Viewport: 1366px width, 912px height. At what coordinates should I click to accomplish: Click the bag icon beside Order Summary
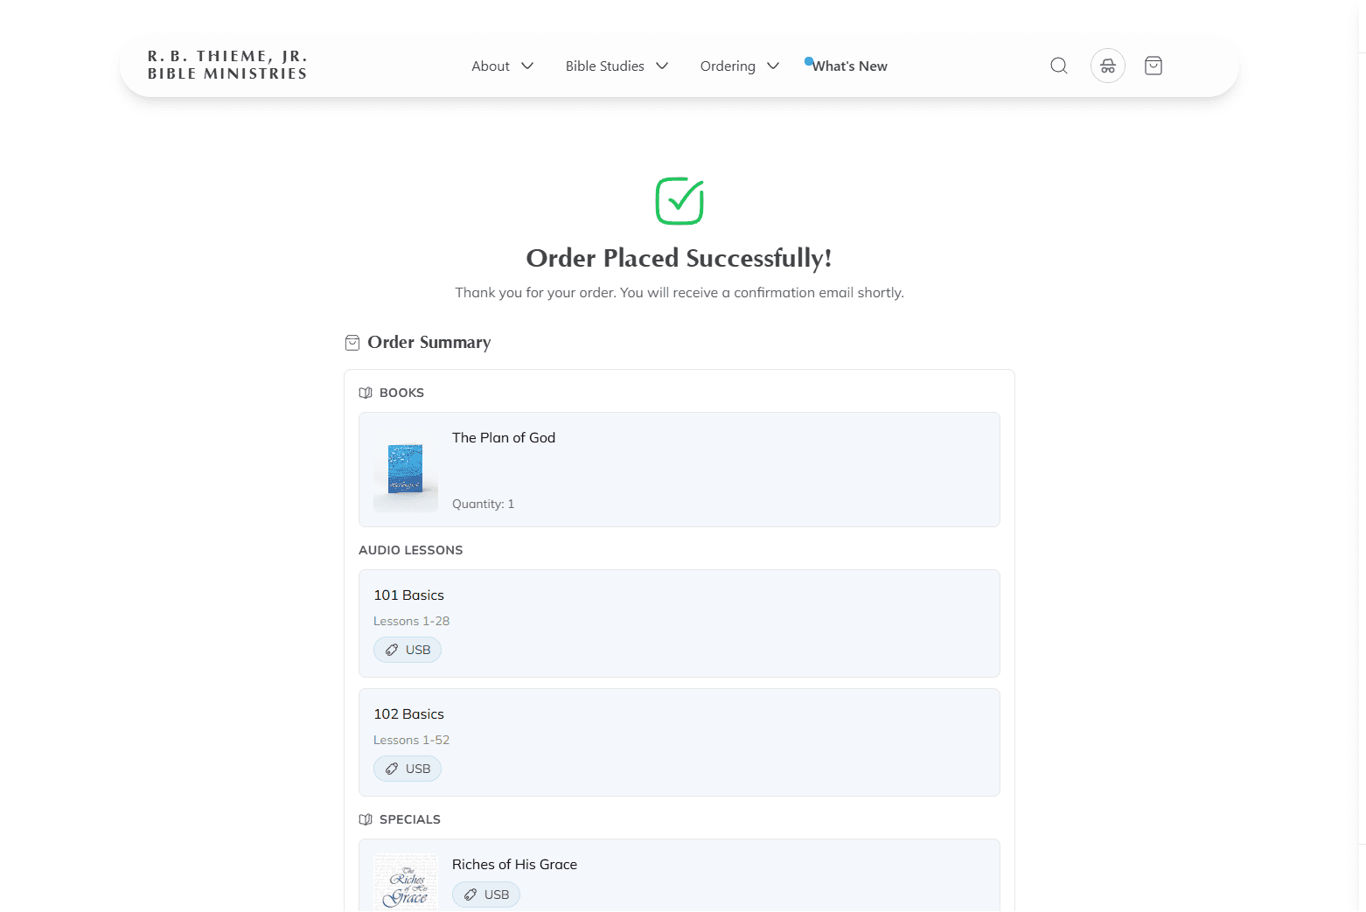click(x=352, y=343)
